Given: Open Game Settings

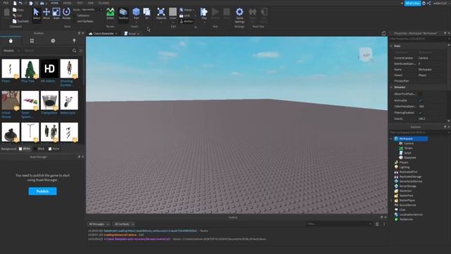Looking at the screenshot, I should coord(240,16).
